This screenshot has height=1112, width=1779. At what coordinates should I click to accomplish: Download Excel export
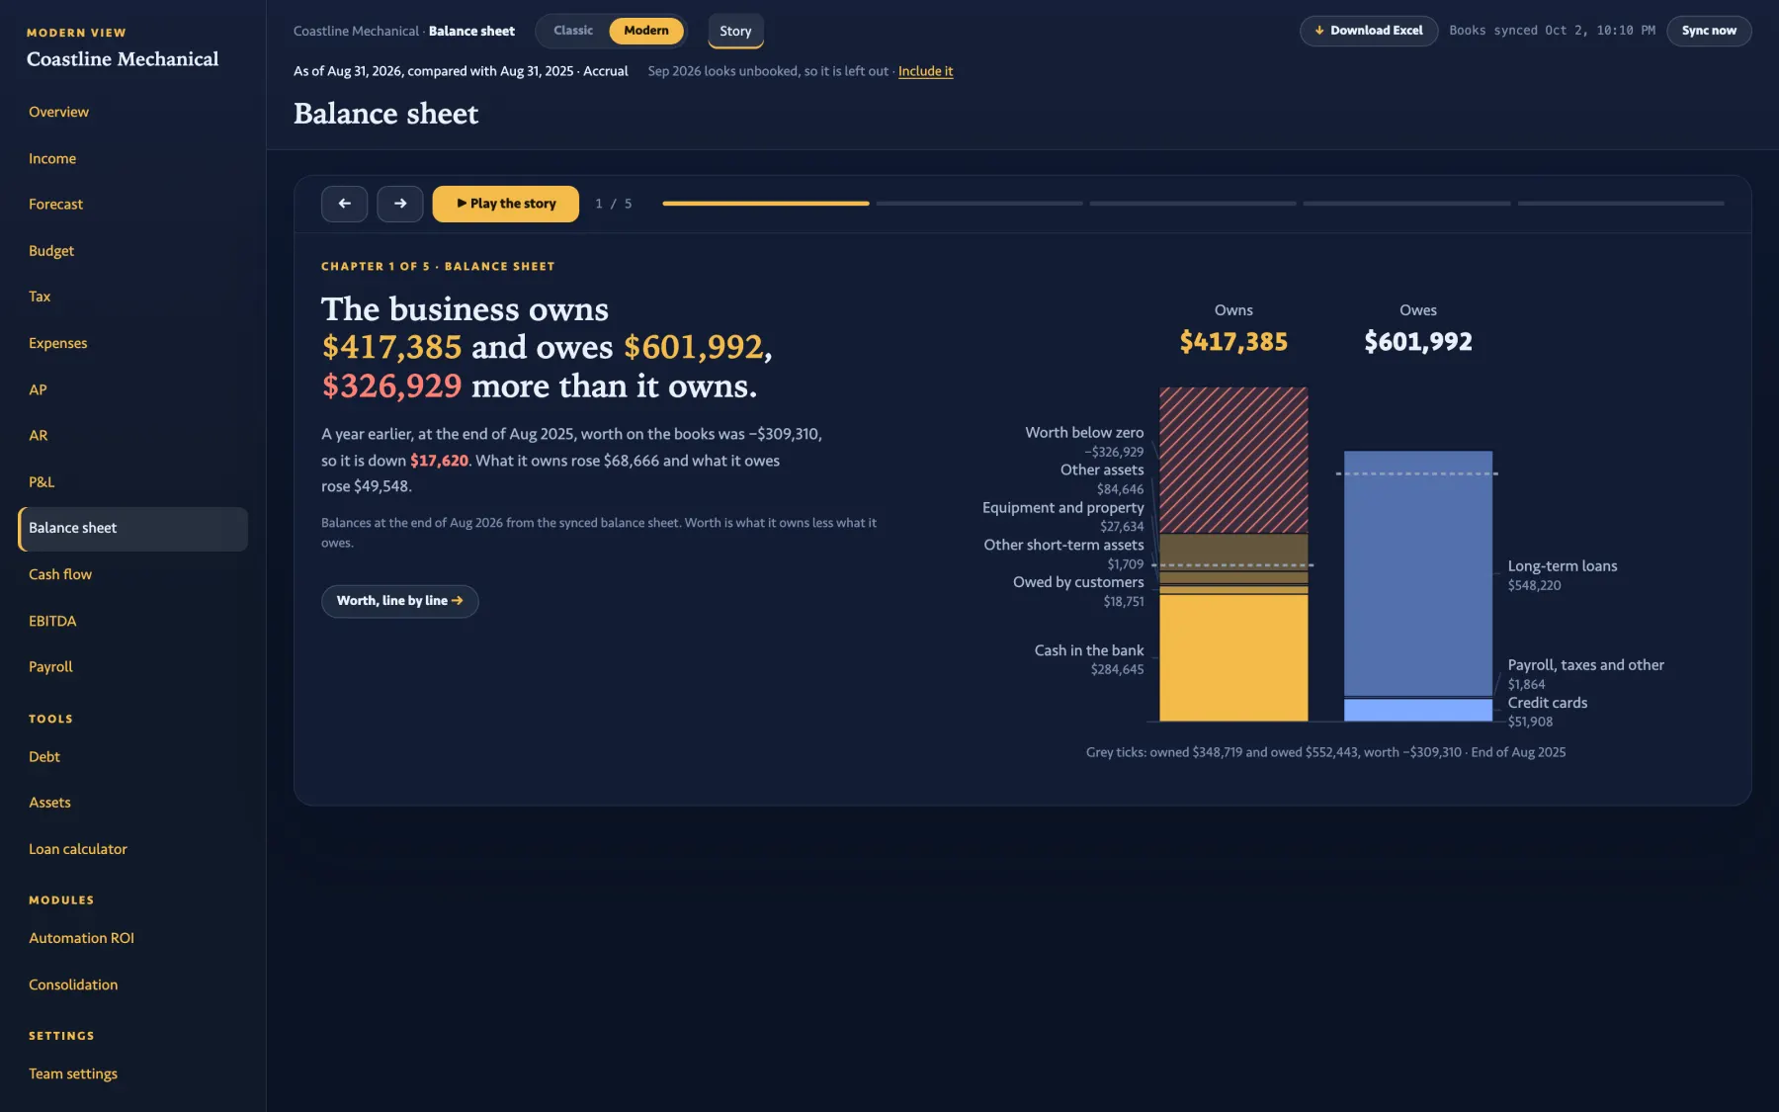tap(1369, 31)
